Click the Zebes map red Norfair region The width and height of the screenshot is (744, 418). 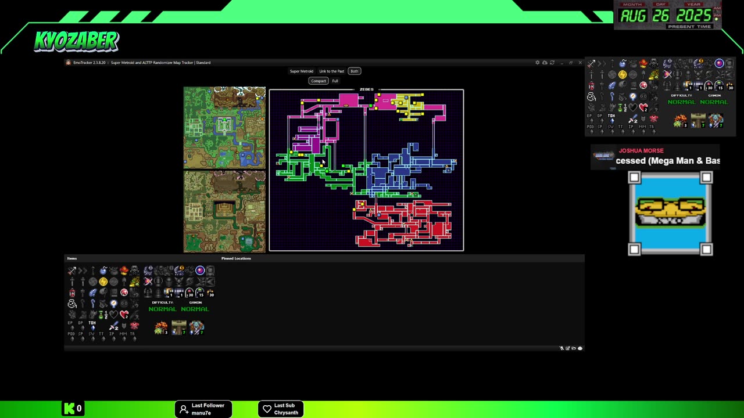[x=403, y=224]
